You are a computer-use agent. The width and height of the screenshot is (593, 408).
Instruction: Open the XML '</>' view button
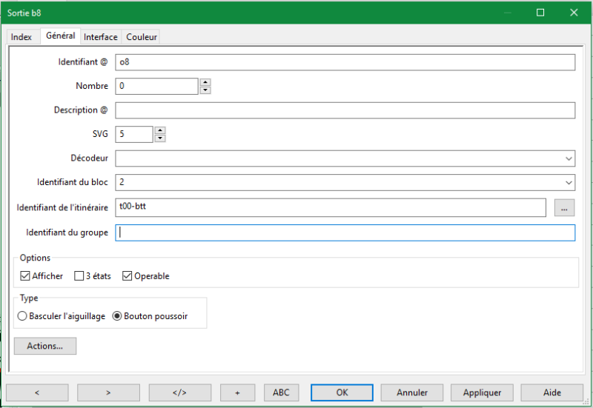pos(179,392)
